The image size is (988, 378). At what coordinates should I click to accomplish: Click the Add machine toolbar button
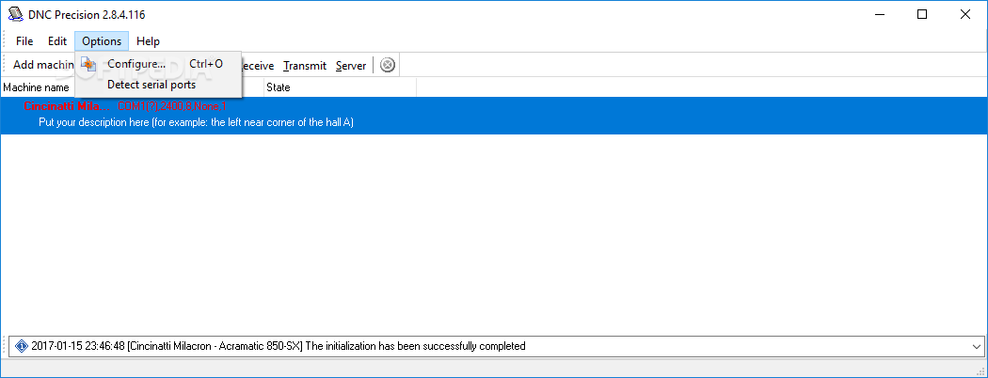[x=42, y=65]
